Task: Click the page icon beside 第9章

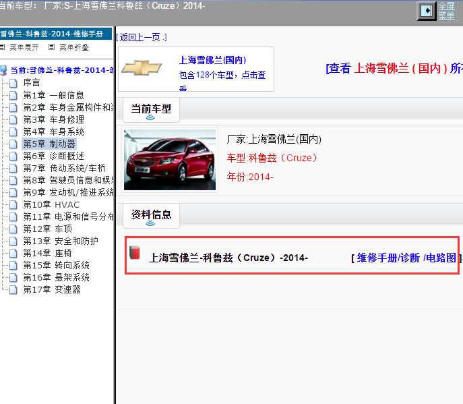Action: click(x=13, y=193)
